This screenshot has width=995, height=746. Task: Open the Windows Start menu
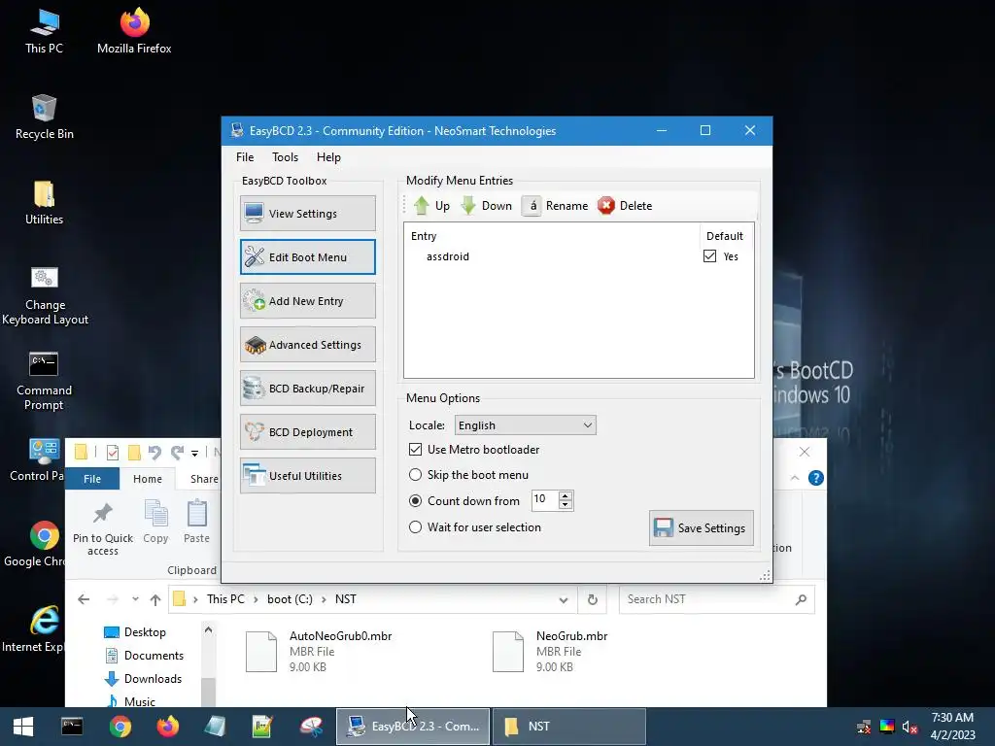click(x=23, y=727)
